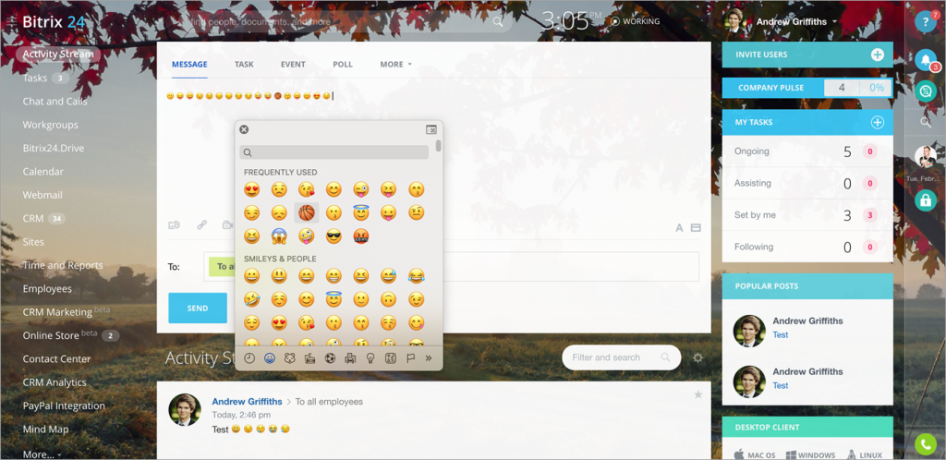Star the post as favorite

(698, 394)
